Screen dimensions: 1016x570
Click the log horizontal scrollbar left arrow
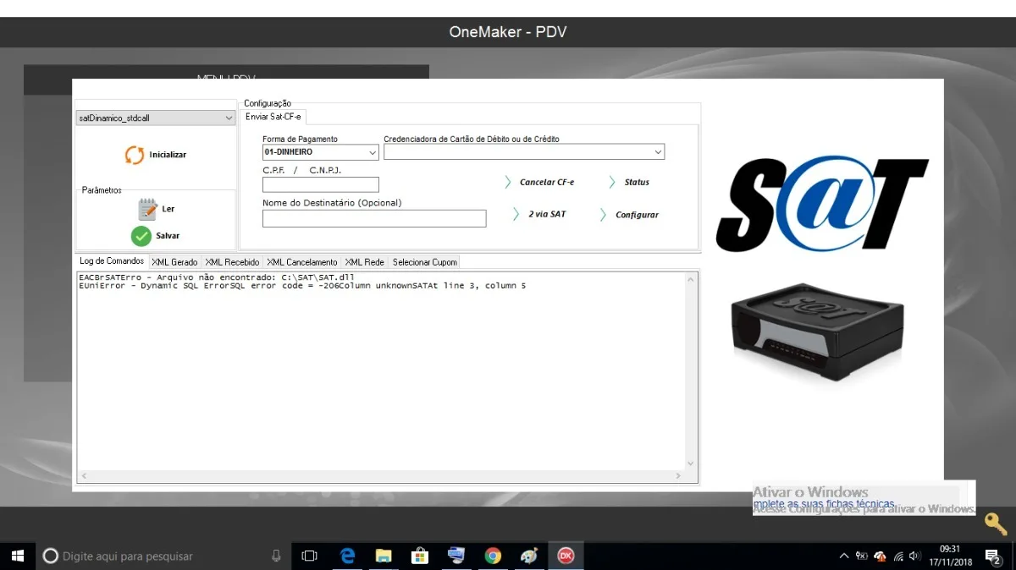(83, 476)
